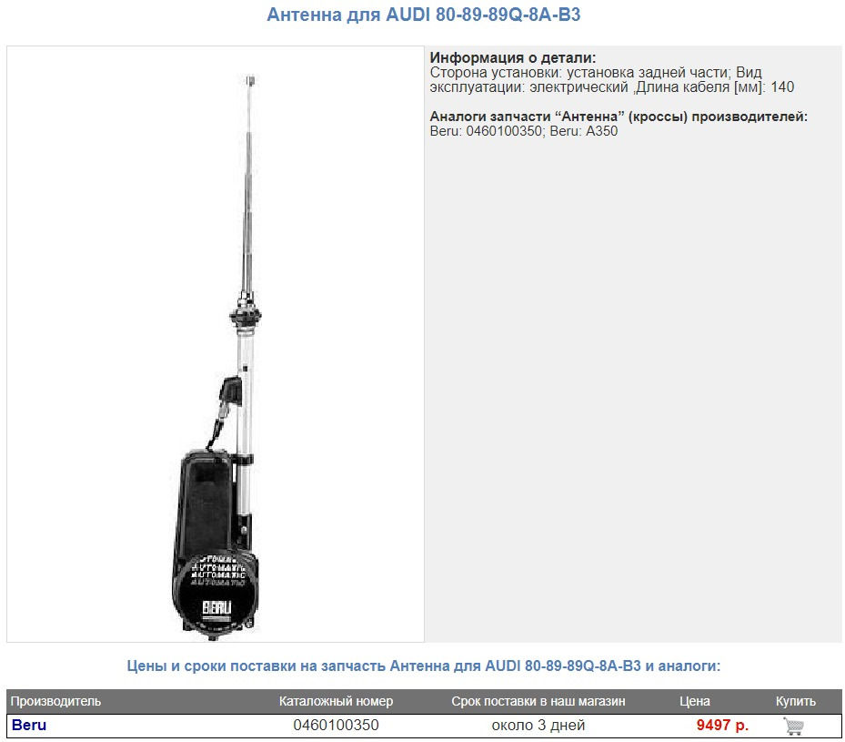Viewport: 845px width, 742px height.
Task: Click the 'Цена' column header
Action: click(695, 702)
